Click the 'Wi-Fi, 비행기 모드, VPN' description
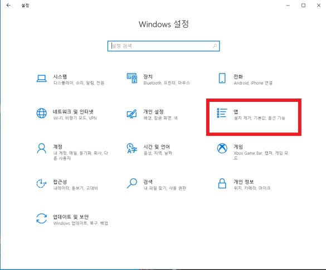Viewport: 326px width, 270px height. point(75,118)
